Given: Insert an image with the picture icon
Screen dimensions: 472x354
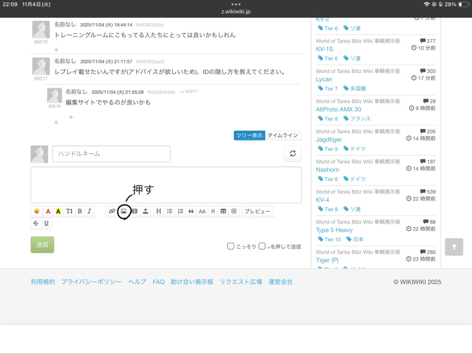Looking at the screenshot, I should pyautogui.click(x=124, y=211).
